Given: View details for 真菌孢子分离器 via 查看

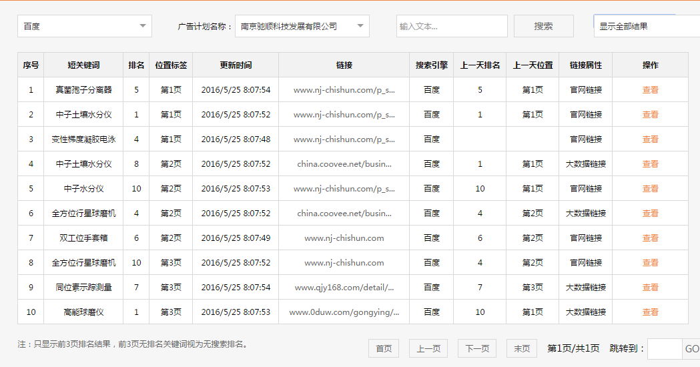Looking at the screenshot, I should 651,89.
